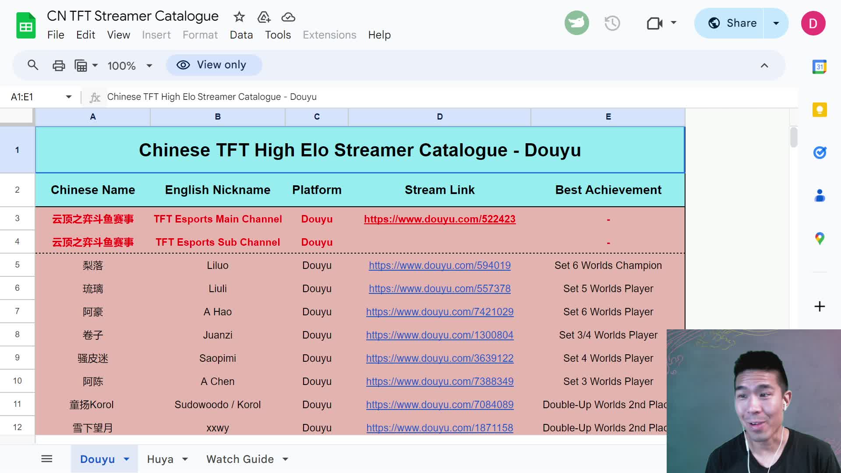Open the filter views dropdown arrow

[x=95, y=66]
